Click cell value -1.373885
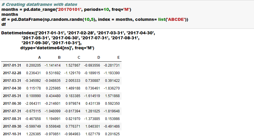This screenshot has height=137, width=254. coord(92,119)
